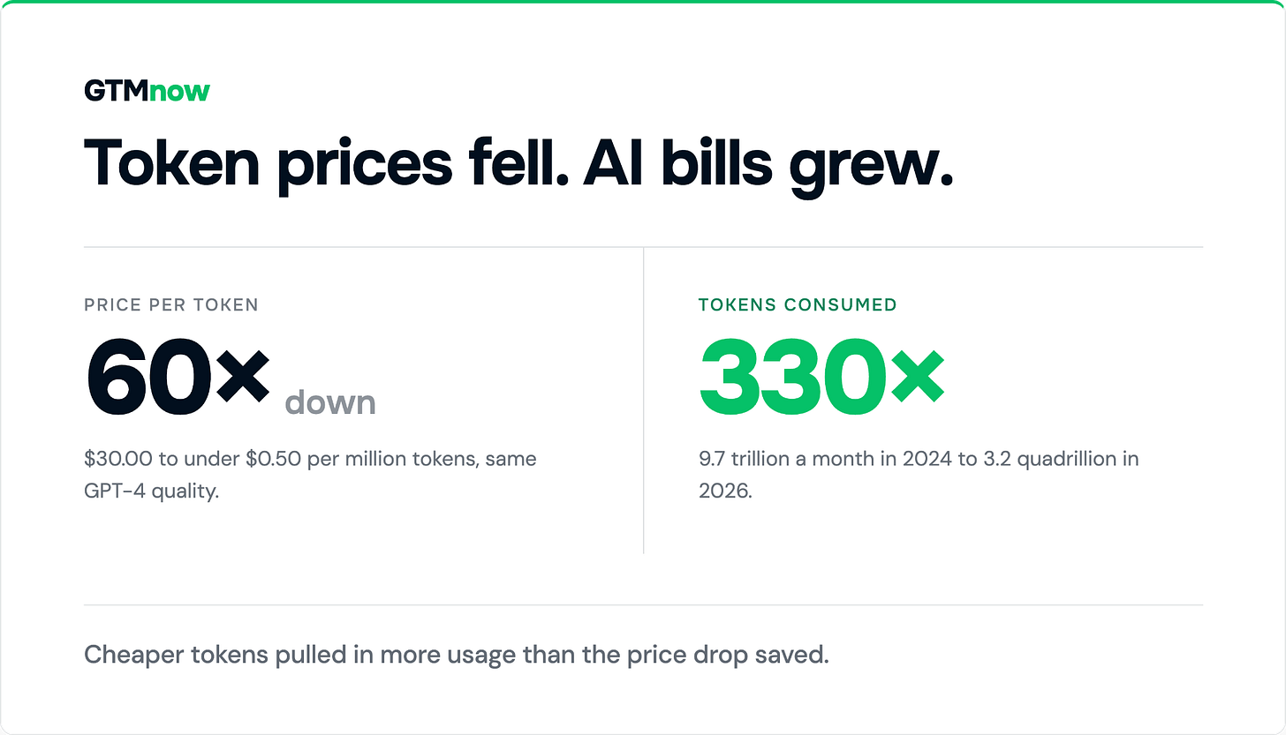Click the vertical divider between the stats
Screen dimensions: 1286x735
tap(643, 401)
